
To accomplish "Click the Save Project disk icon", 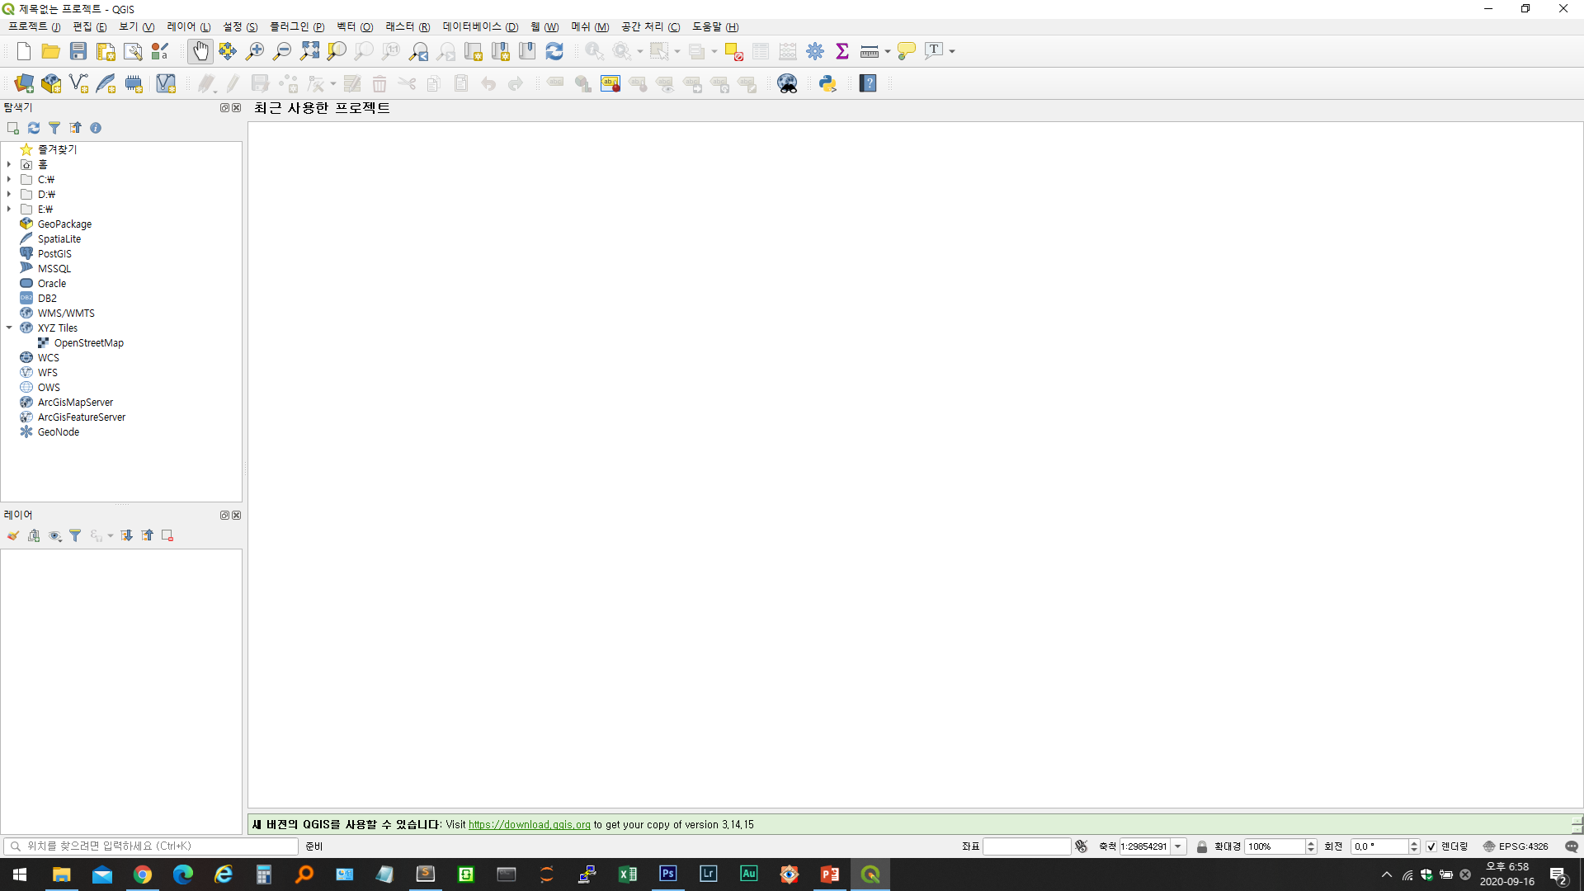I will click(x=78, y=51).
